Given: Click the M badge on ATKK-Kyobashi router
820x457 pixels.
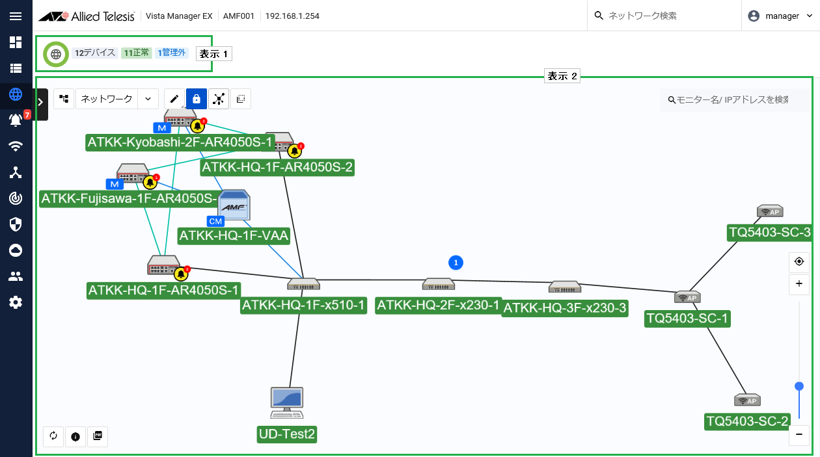Looking at the screenshot, I should tap(162, 127).
